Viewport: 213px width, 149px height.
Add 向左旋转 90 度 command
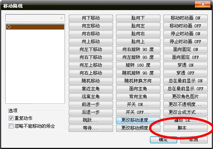138,57
